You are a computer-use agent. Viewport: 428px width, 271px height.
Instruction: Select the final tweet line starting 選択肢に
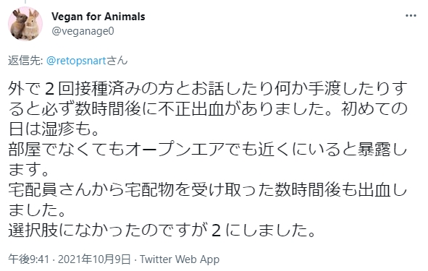pyautogui.click(x=162, y=230)
